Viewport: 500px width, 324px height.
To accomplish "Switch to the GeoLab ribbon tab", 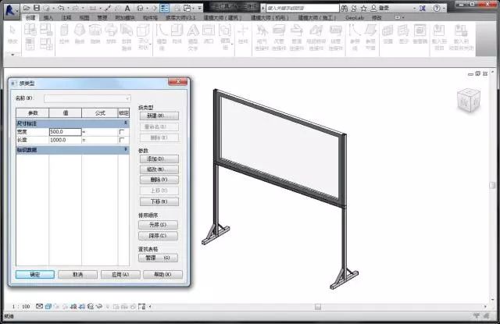I will [x=355, y=18].
